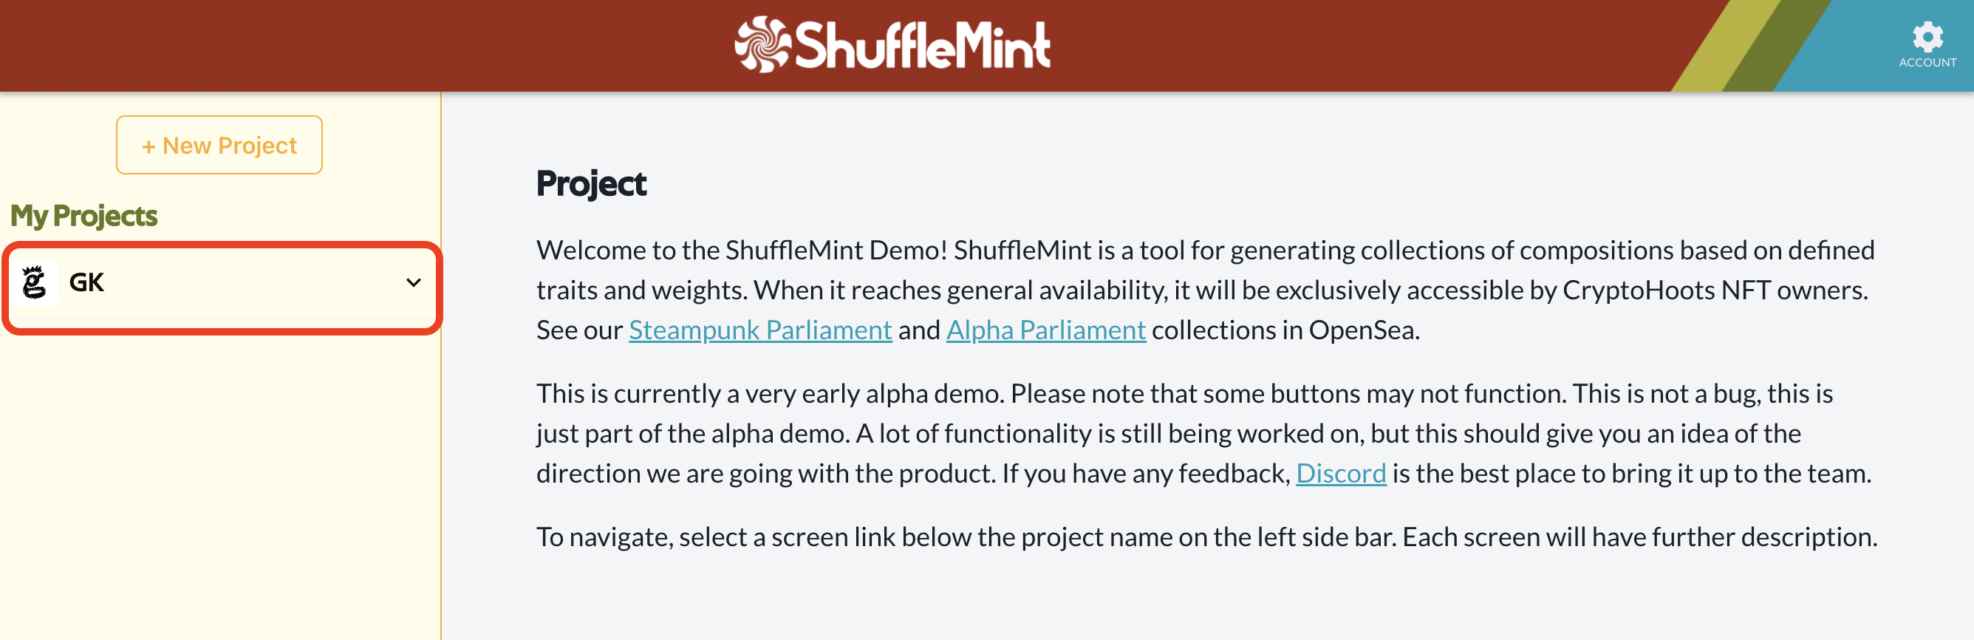The height and width of the screenshot is (640, 1974).
Task: Open the Steampunk Parliament link
Action: [759, 330]
